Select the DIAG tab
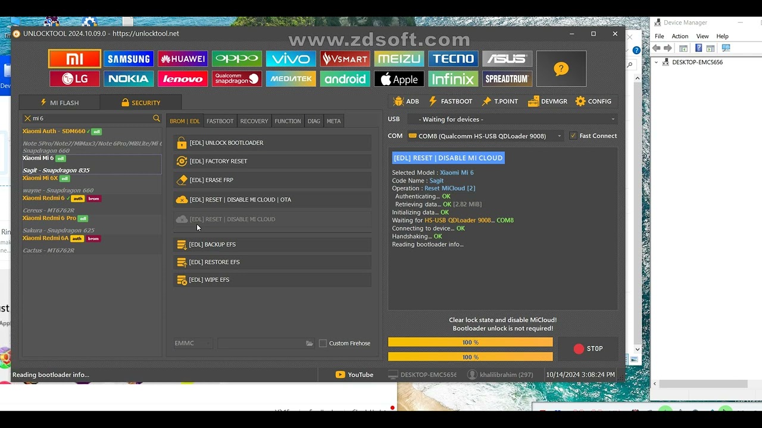 [x=314, y=121]
